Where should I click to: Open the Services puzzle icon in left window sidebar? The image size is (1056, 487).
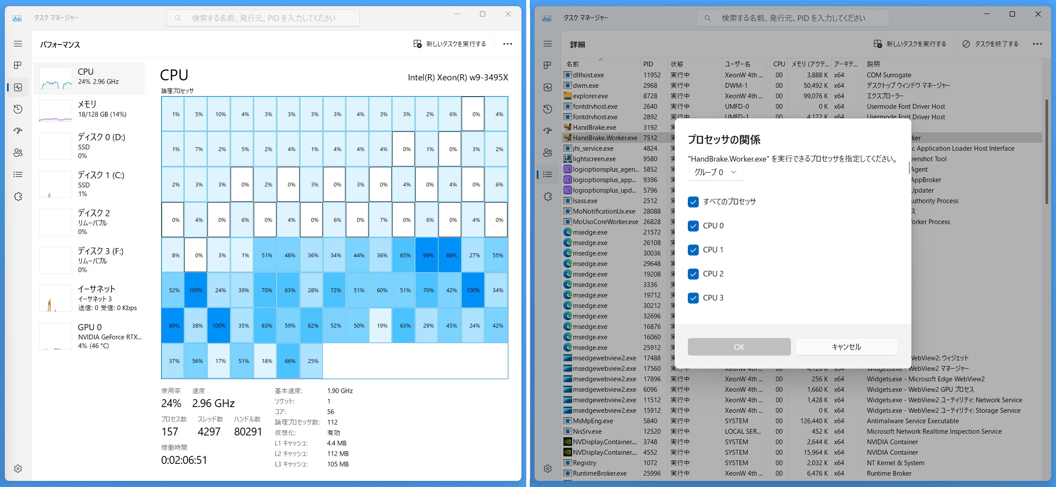point(18,197)
